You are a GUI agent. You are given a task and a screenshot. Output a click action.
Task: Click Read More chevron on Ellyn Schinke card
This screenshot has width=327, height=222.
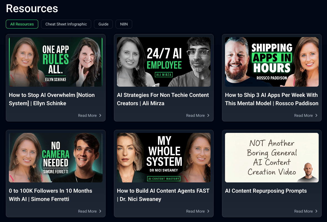coord(100,115)
